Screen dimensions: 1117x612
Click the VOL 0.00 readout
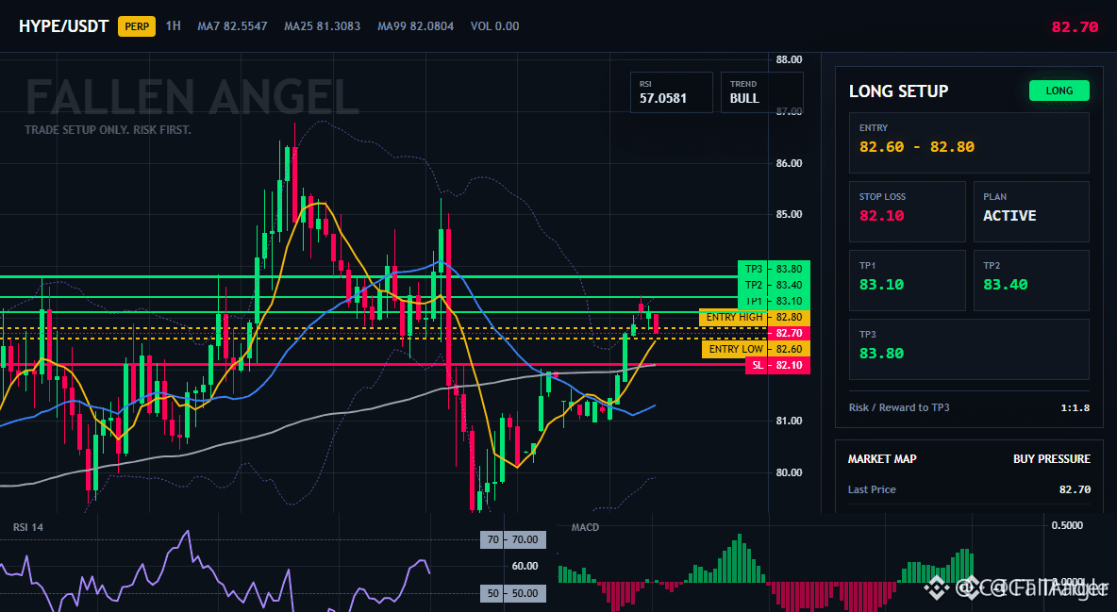click(494, 26)
